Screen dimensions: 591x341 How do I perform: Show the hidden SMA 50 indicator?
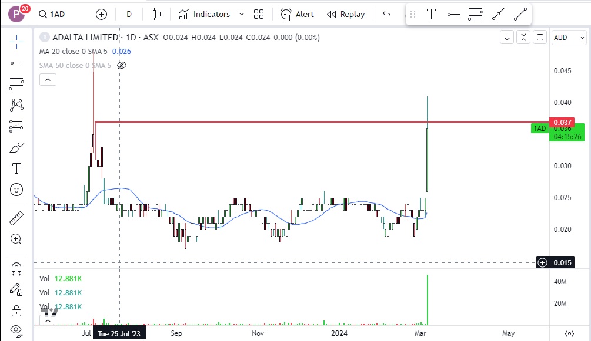(121, 66)
